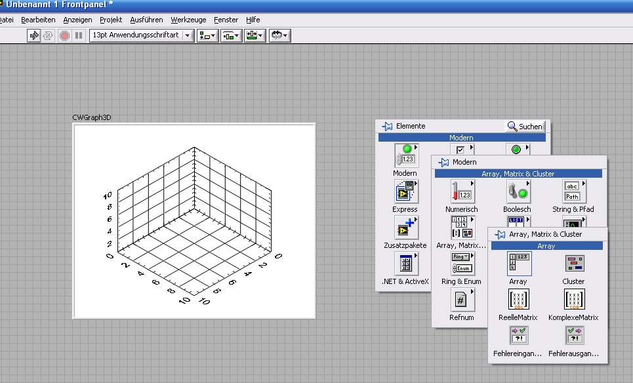Select the Fehlereingang cluster icon

(519, 335)
